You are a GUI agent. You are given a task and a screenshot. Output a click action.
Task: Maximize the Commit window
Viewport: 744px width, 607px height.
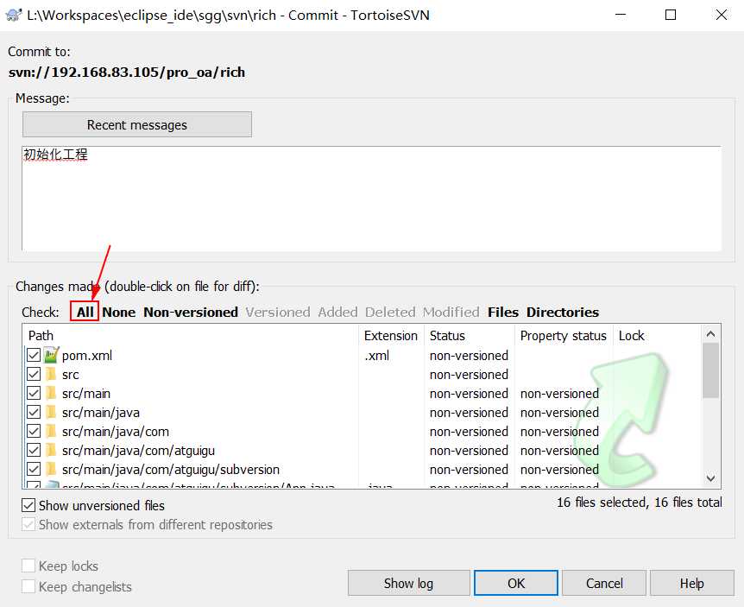pyautogui.click(x=671, y=16)
